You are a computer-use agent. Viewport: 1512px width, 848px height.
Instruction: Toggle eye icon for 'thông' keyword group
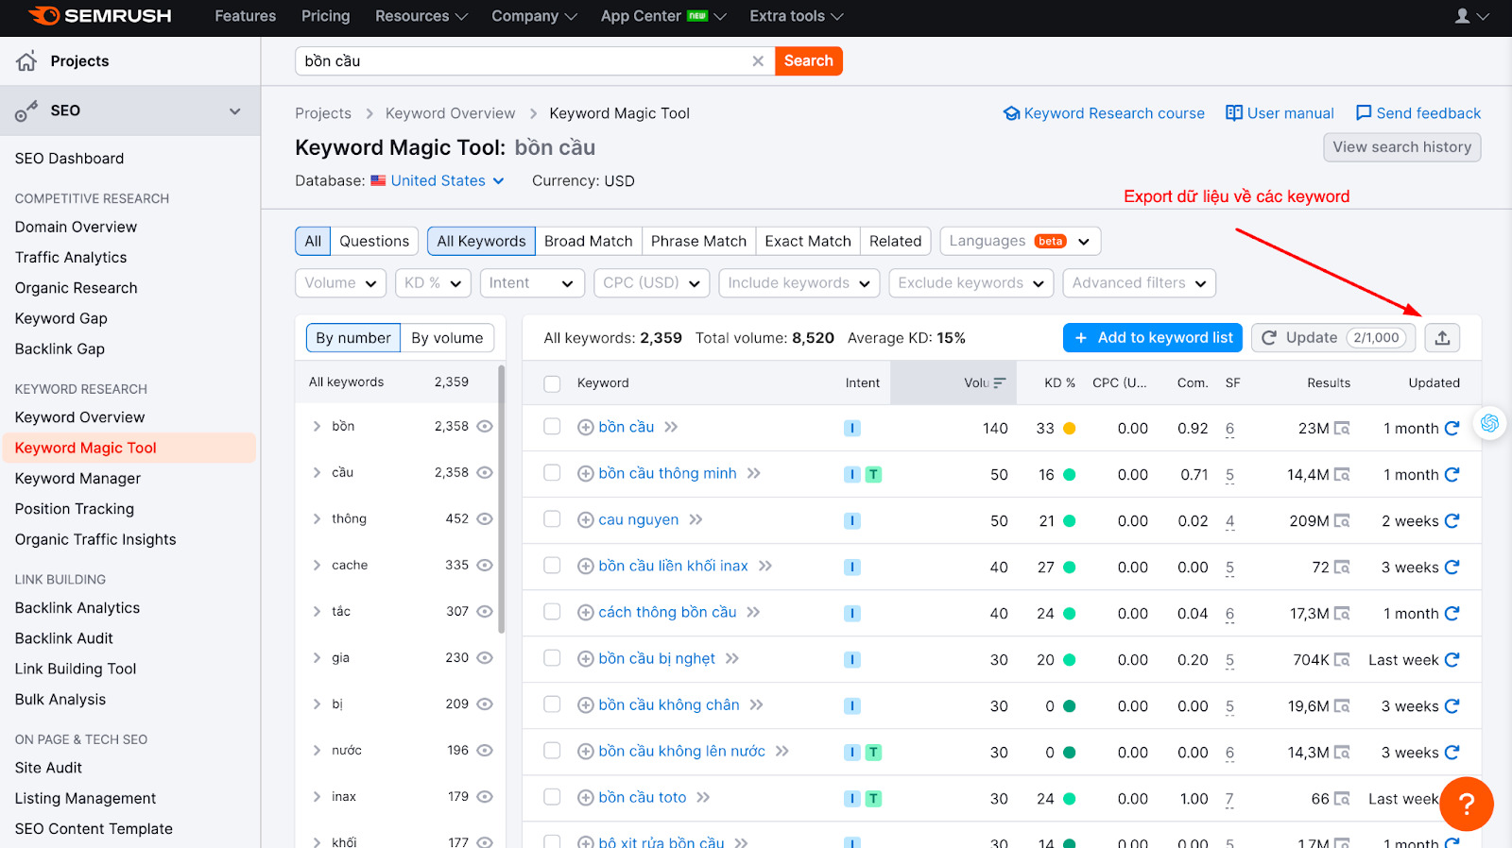tap(485, 518)
